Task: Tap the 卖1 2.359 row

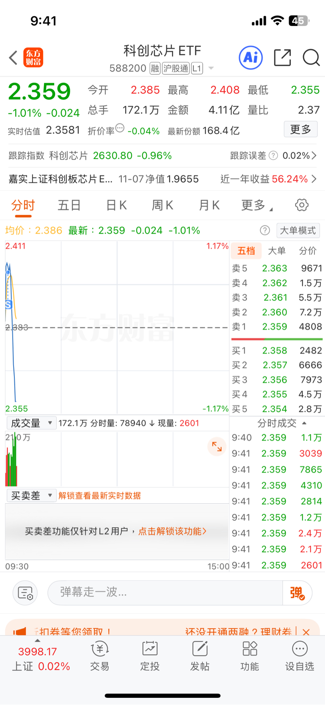Action: (277, 327)
